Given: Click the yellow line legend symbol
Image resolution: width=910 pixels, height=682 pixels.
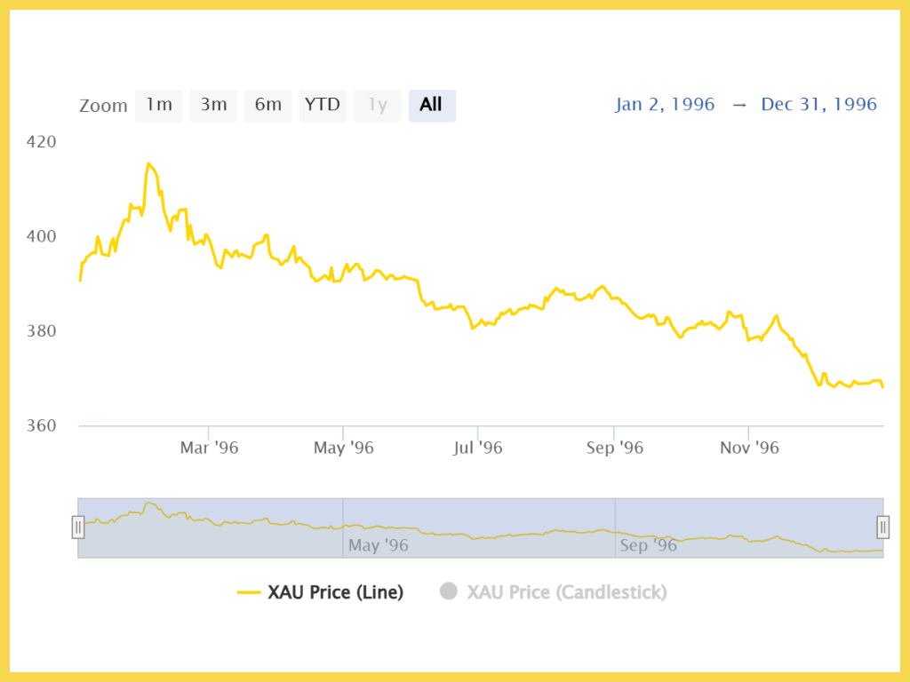Looking at the screenshot, I should click(250, 592).
